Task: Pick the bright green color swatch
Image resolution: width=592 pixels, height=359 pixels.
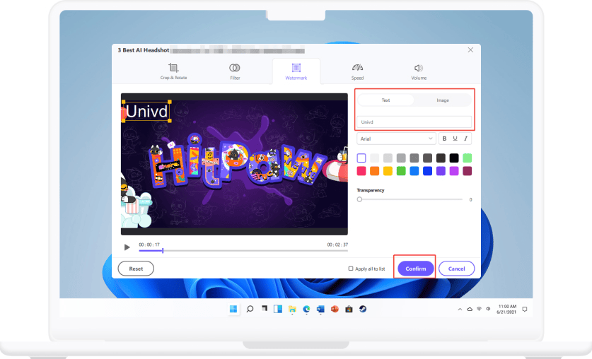Action: pos(401,171)
